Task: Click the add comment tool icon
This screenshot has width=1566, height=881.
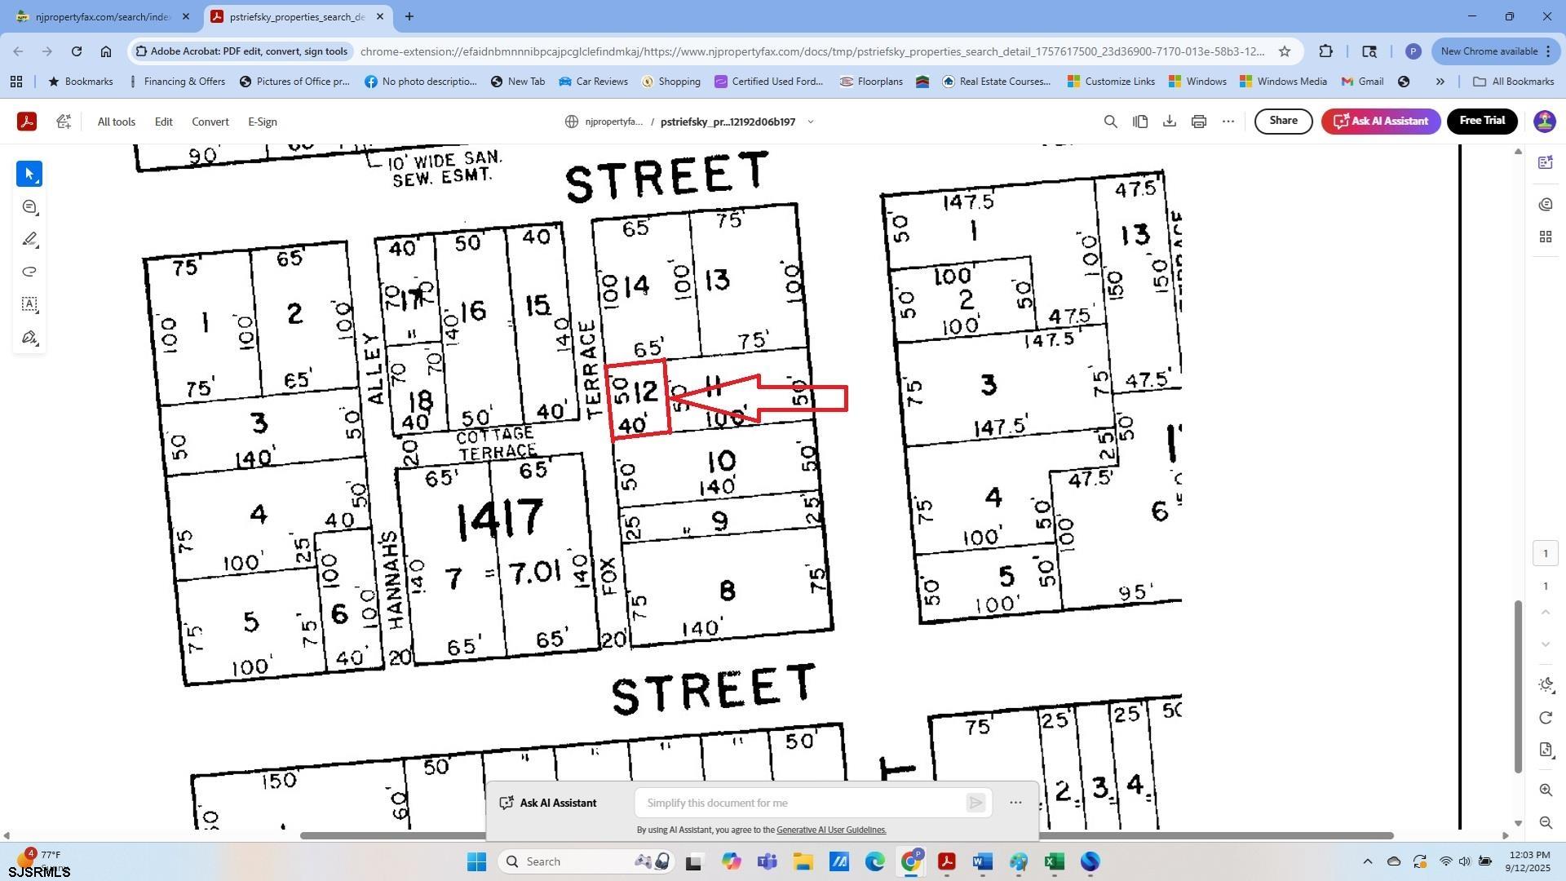Action: click(x=29, y=207)
